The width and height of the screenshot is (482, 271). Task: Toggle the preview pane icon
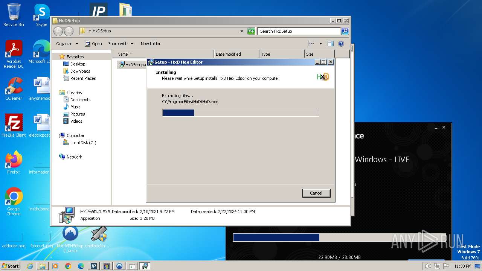(x=331, y=44)
